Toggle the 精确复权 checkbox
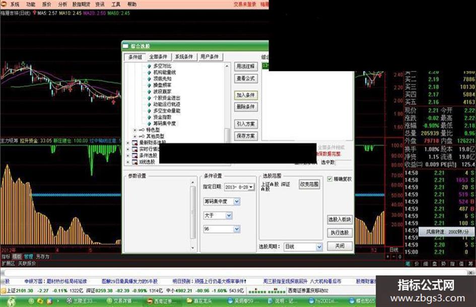Viewport: 476px width, 307px height. click(330, 179)
